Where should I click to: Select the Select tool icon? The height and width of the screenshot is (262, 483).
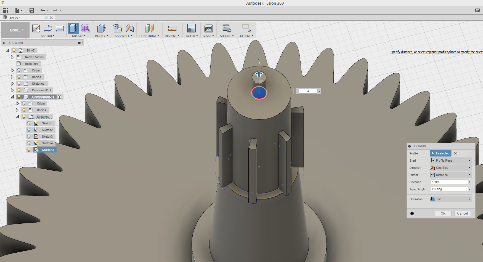[x=246, y=28]
